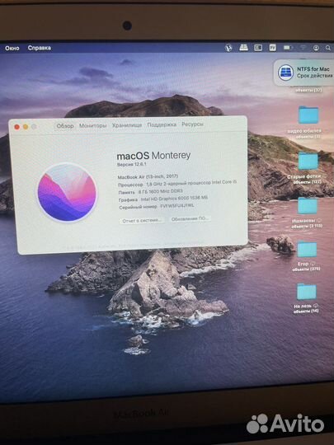Open the Wi-Fi status menu
The width and height of the screenshot is (334, 445).
click(x=303, y=48)
